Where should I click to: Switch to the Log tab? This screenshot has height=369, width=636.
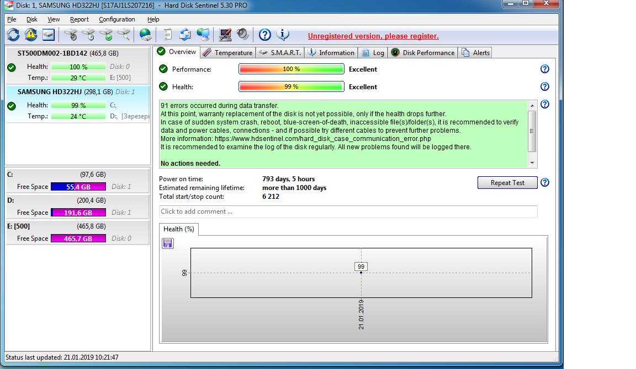373,53
